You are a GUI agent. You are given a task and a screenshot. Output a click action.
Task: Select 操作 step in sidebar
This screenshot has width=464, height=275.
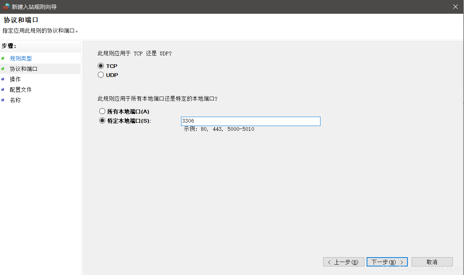tap(15, 79)
